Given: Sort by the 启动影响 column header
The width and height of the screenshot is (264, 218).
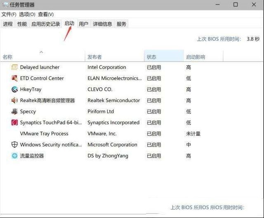Looking at the screenshot, I should click(196, 57).
